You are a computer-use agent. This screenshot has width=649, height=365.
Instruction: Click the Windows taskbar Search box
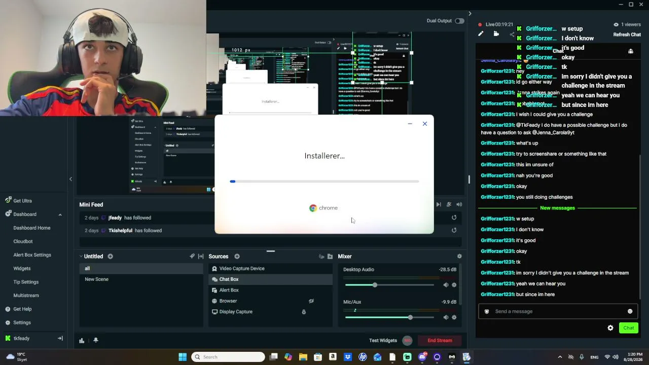pos(228,357)
